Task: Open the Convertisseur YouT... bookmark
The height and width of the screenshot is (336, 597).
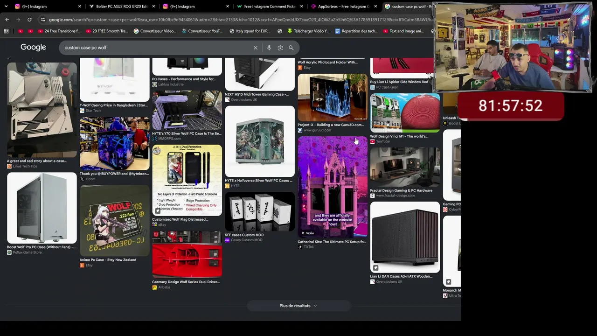Action: coord(202,31)
